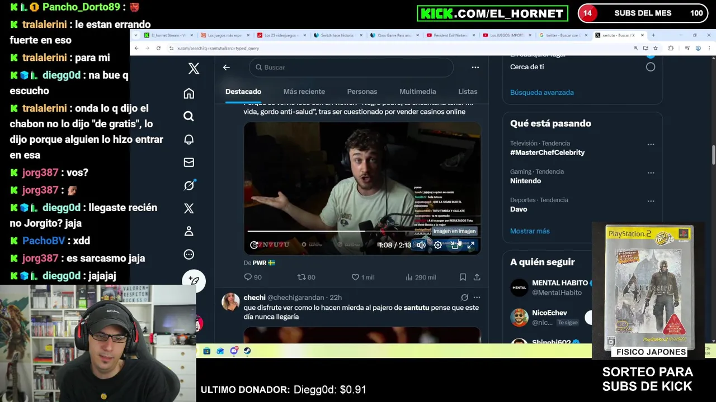
Task: View analytics showing 290 mil views
Action: click(x=420, y=277)
